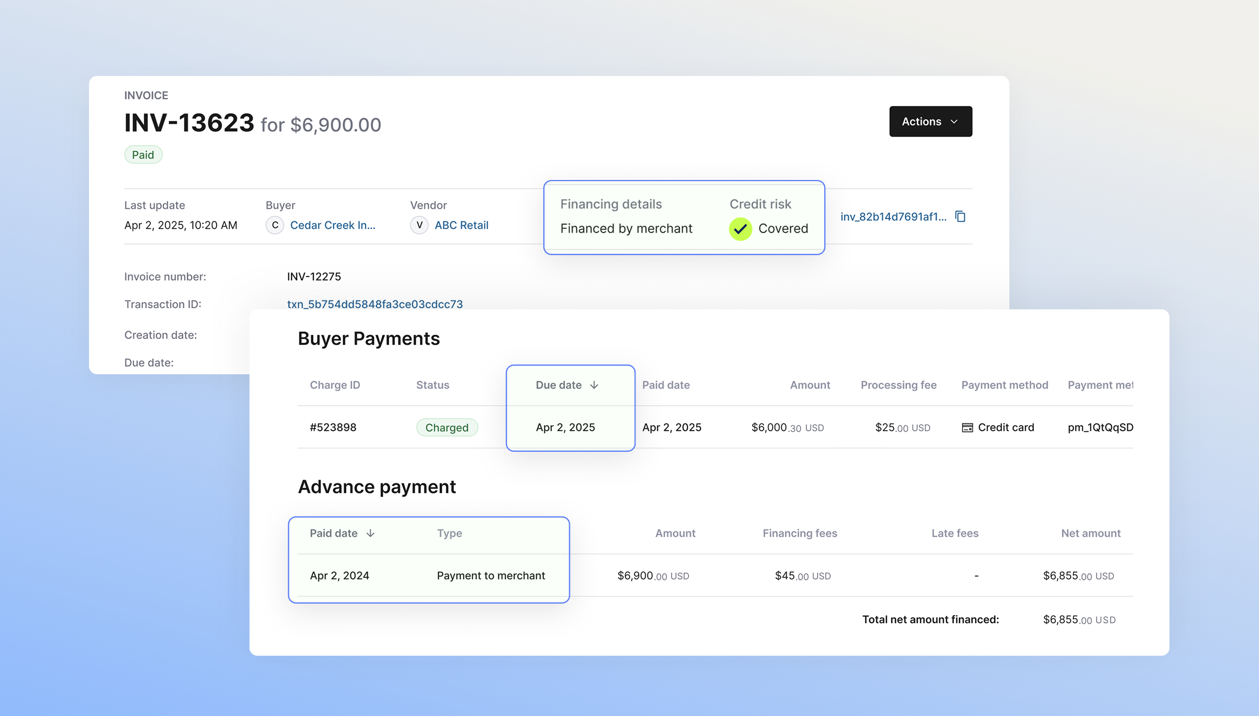Screen dimensions: 1259x716
Task: Click the Charged status badge
Action: point(447,427)
